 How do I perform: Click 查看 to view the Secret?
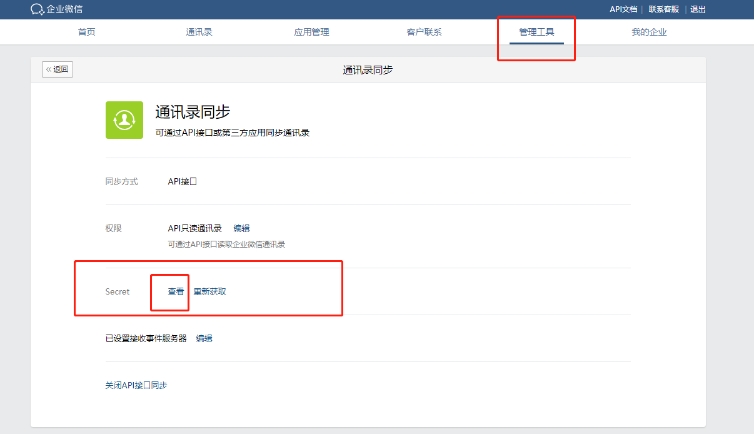pos(176,291)
